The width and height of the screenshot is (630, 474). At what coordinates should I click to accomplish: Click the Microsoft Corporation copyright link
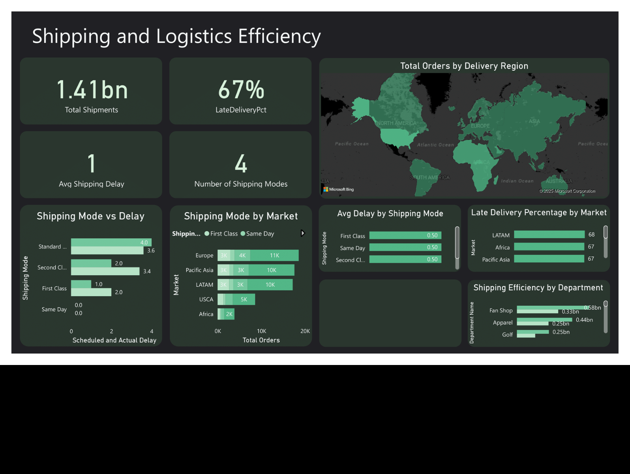tap(567, 191)
